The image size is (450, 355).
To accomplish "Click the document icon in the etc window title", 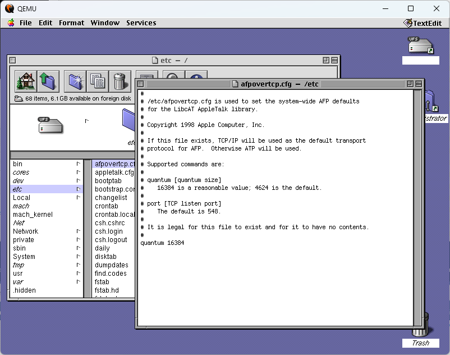I will click(155, 60).
